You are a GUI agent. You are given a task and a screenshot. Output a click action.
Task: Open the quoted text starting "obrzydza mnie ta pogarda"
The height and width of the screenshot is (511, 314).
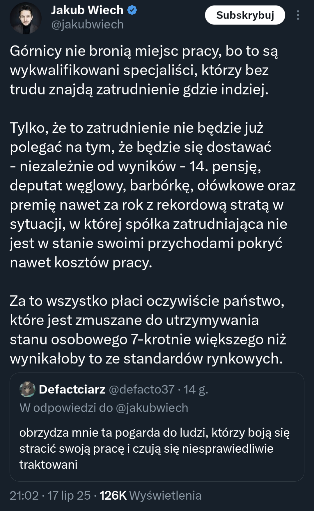click(x=154, y=448)
